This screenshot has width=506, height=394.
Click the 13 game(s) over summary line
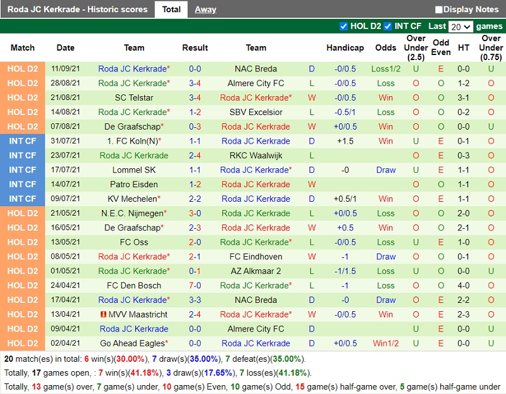252,386
